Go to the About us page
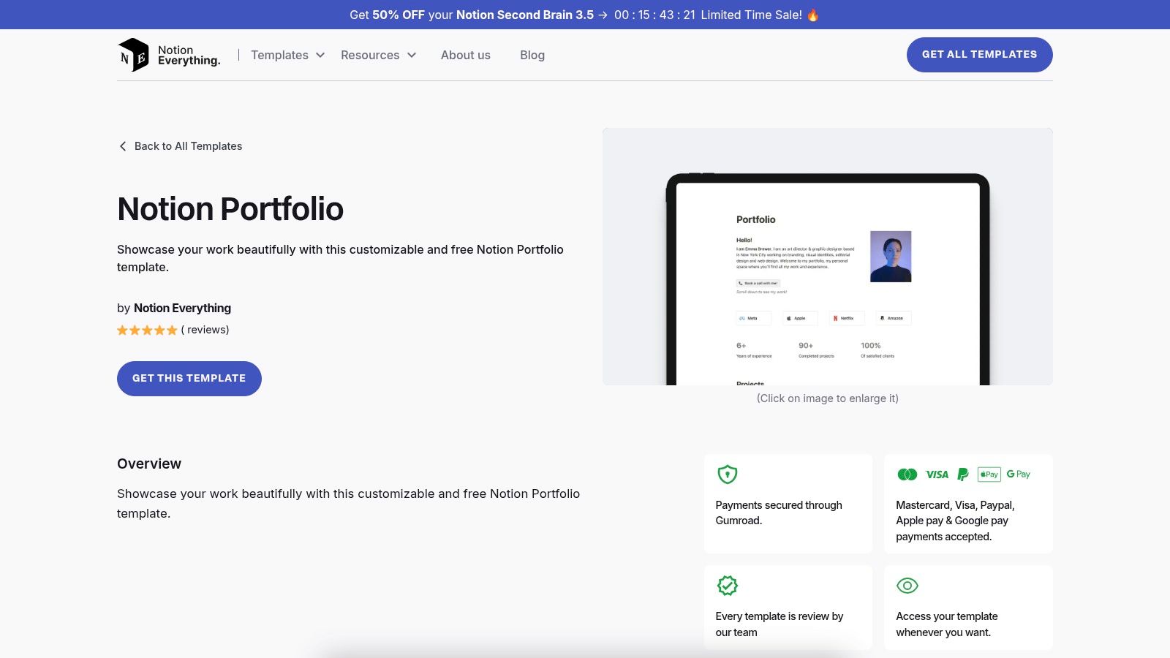1170x658 pixels. point(466,55)
